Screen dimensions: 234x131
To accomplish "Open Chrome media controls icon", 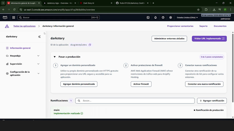I will [x=220, y=10].
